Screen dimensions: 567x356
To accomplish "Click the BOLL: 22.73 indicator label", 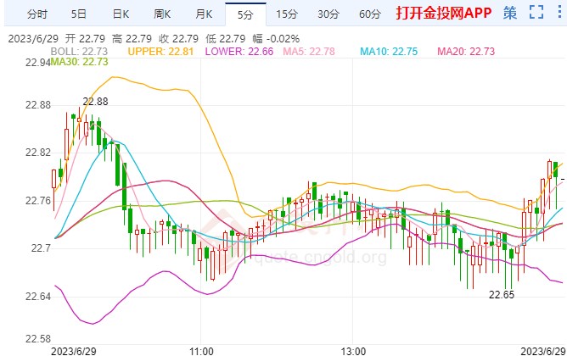I will (x=79, y=51).
